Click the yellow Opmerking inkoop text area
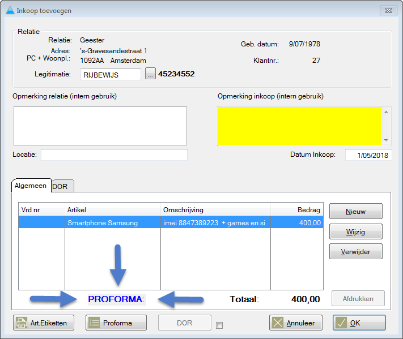403x339 pixels. (299, 125)
